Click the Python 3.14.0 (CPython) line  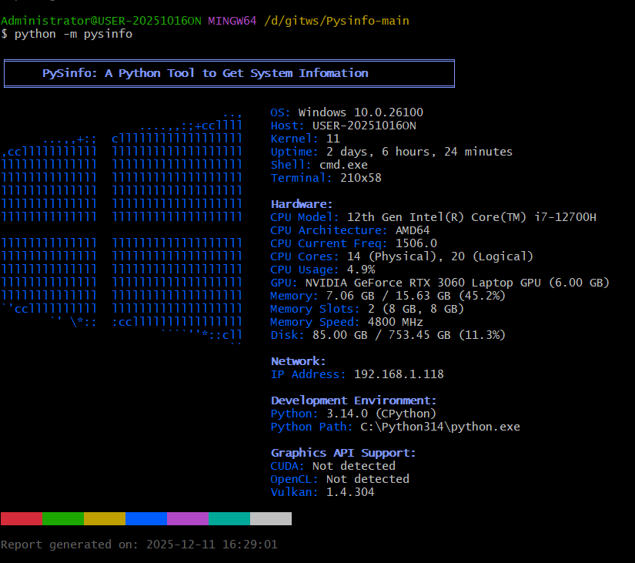[353, 414]
